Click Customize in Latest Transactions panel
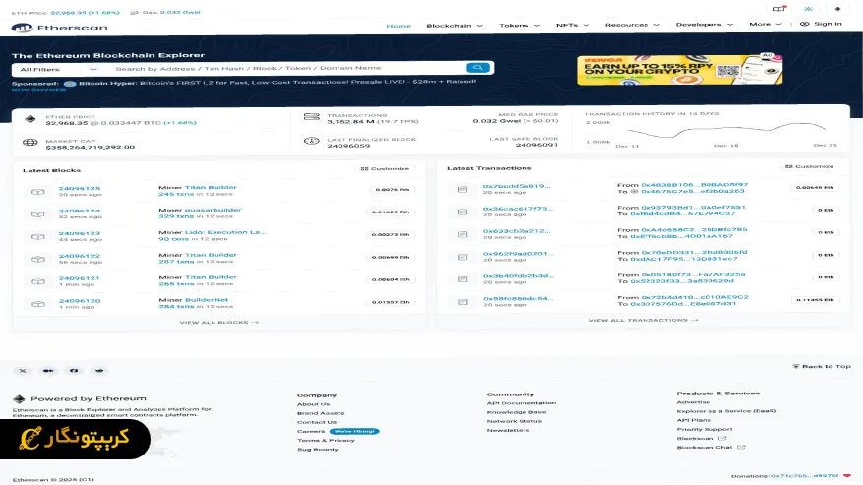This screenshot has width=863, height=485. [810, 166]
